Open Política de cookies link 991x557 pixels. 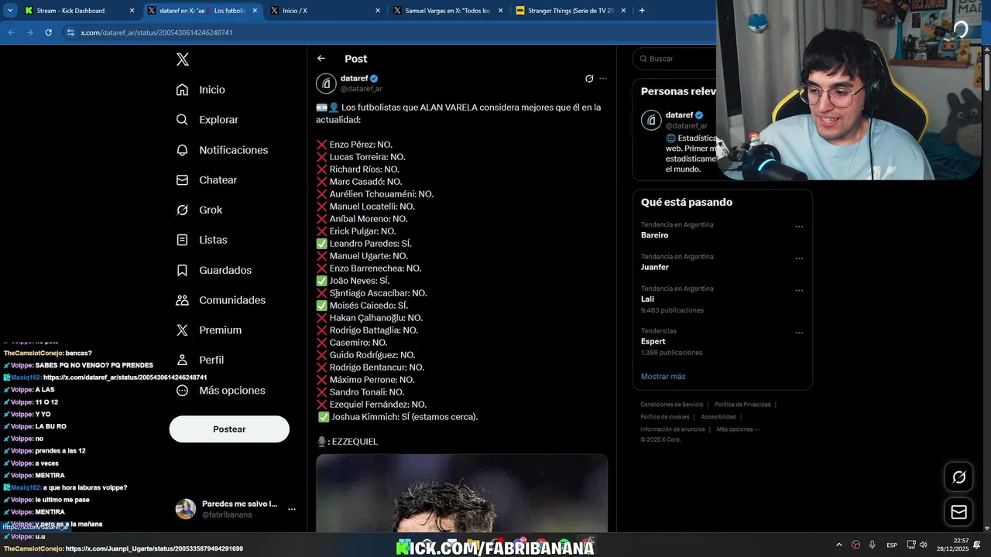pos(664,417)
